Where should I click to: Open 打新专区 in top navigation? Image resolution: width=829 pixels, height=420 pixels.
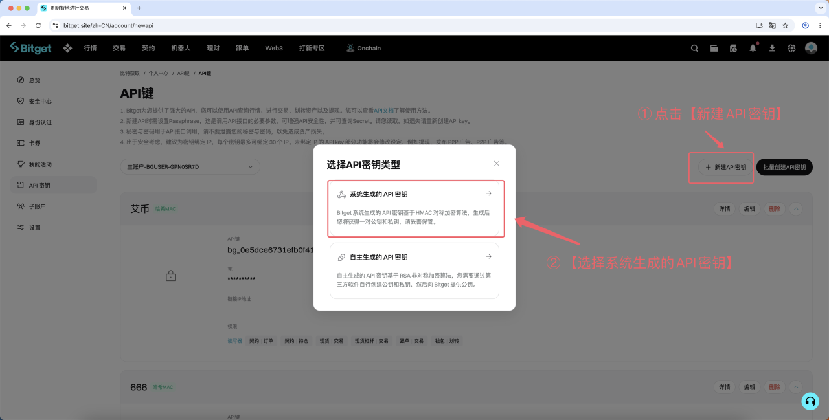312,48
